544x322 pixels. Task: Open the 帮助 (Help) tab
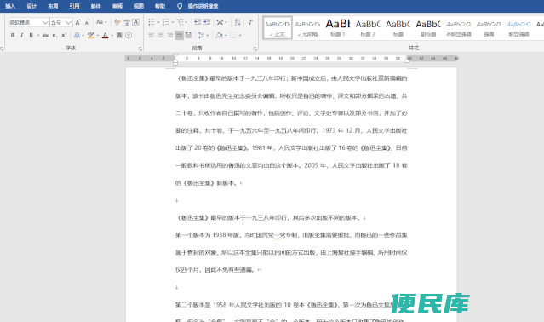(x=159, y=6)
